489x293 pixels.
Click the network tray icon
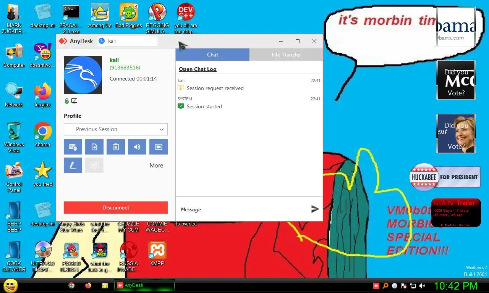pyautogui.click(x=413, y=286)
